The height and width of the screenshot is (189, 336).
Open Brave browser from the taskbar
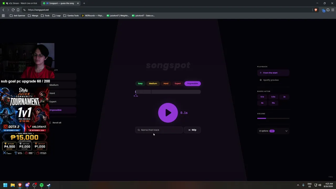tap(20, 185)
